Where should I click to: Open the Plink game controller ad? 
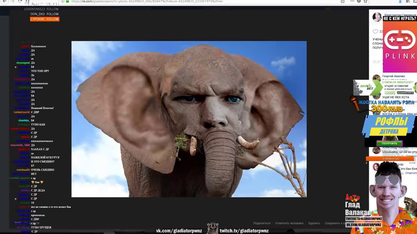pos(400,47)
